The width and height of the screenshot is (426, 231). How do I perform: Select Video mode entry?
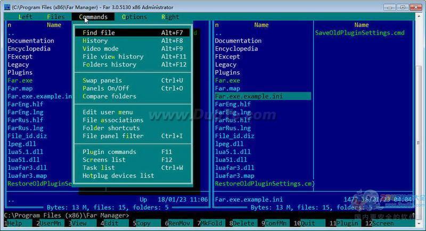pyautogui.click(x=133, y=48)
